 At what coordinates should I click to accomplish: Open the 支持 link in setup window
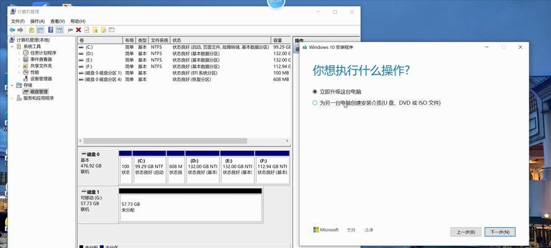click(x=351, y=230)
